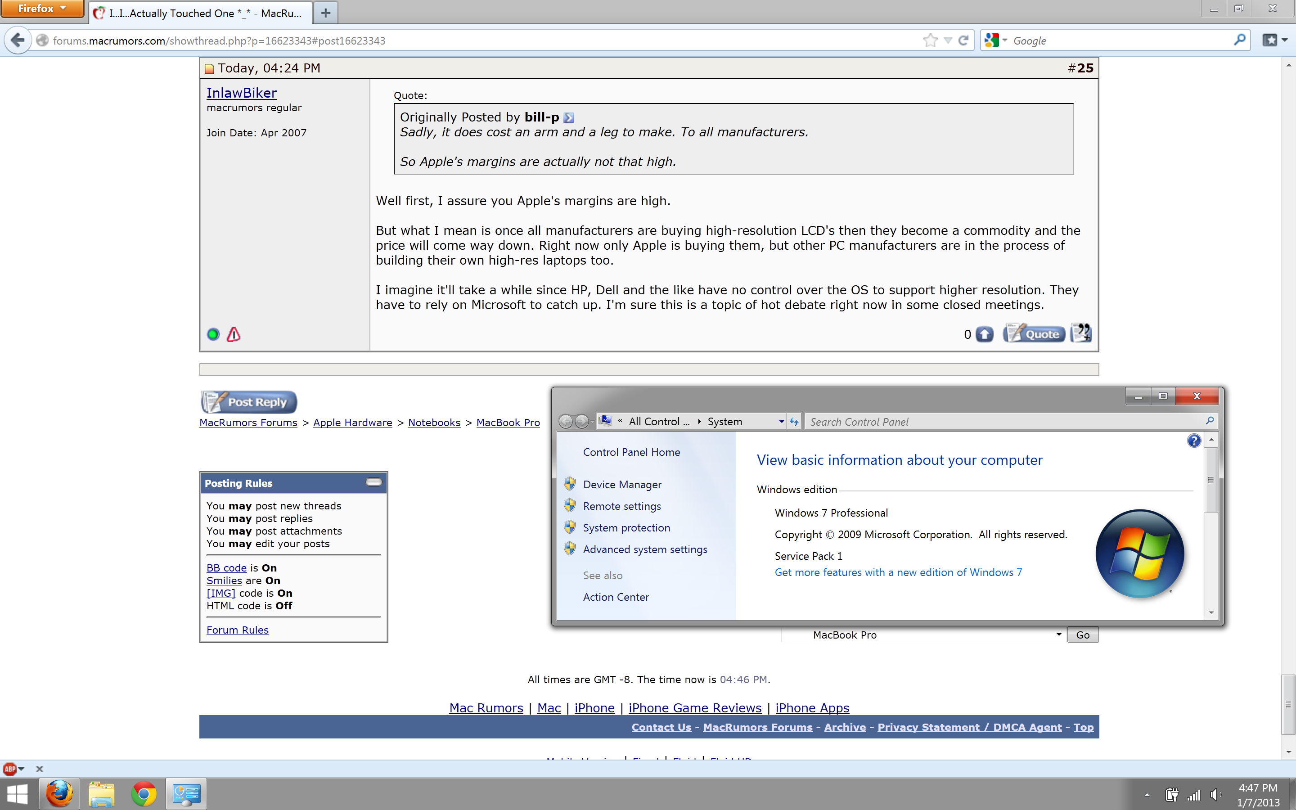Reload the page with refresh icon
The image size is (1296, 810).
963,40
